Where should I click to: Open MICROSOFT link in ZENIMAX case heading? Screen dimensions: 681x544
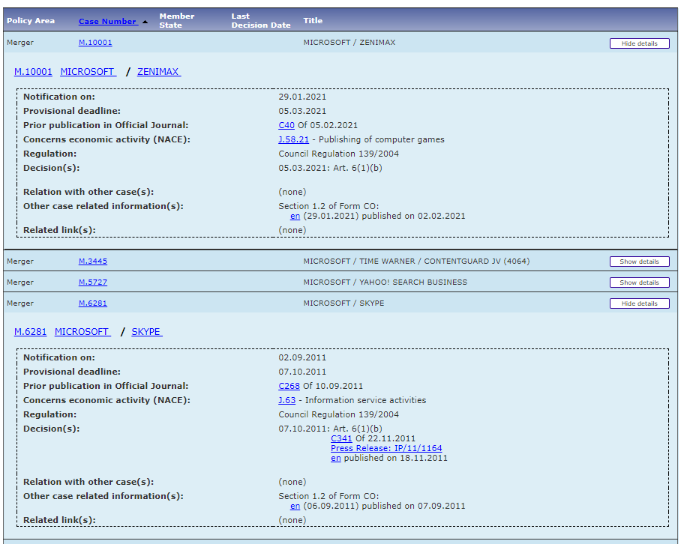[88, 72]
